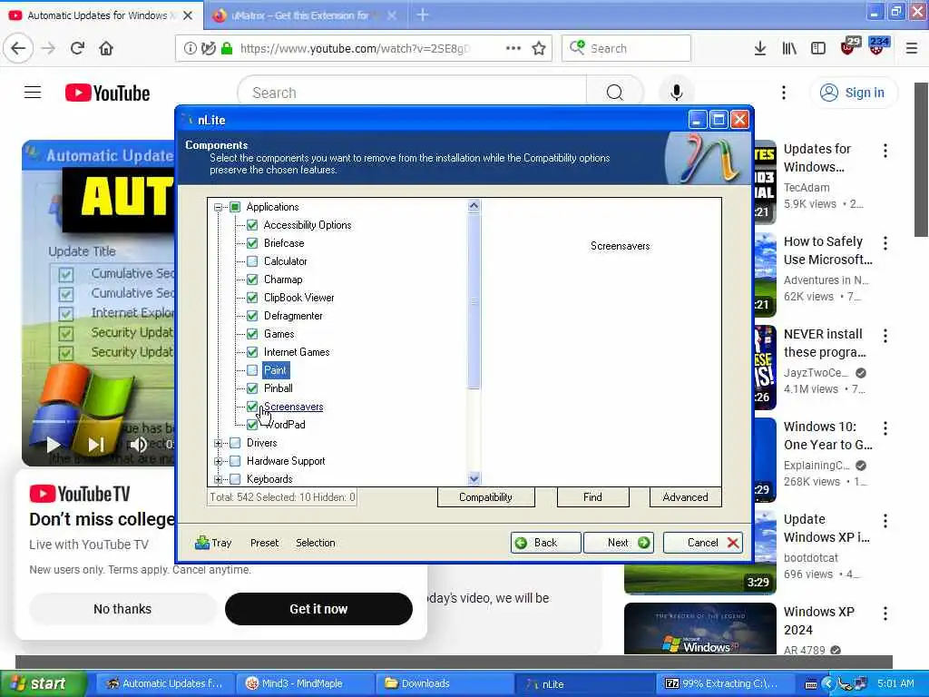View site information icon in address bar
Screen dimensions: 929x697
[x=190, y=49]
